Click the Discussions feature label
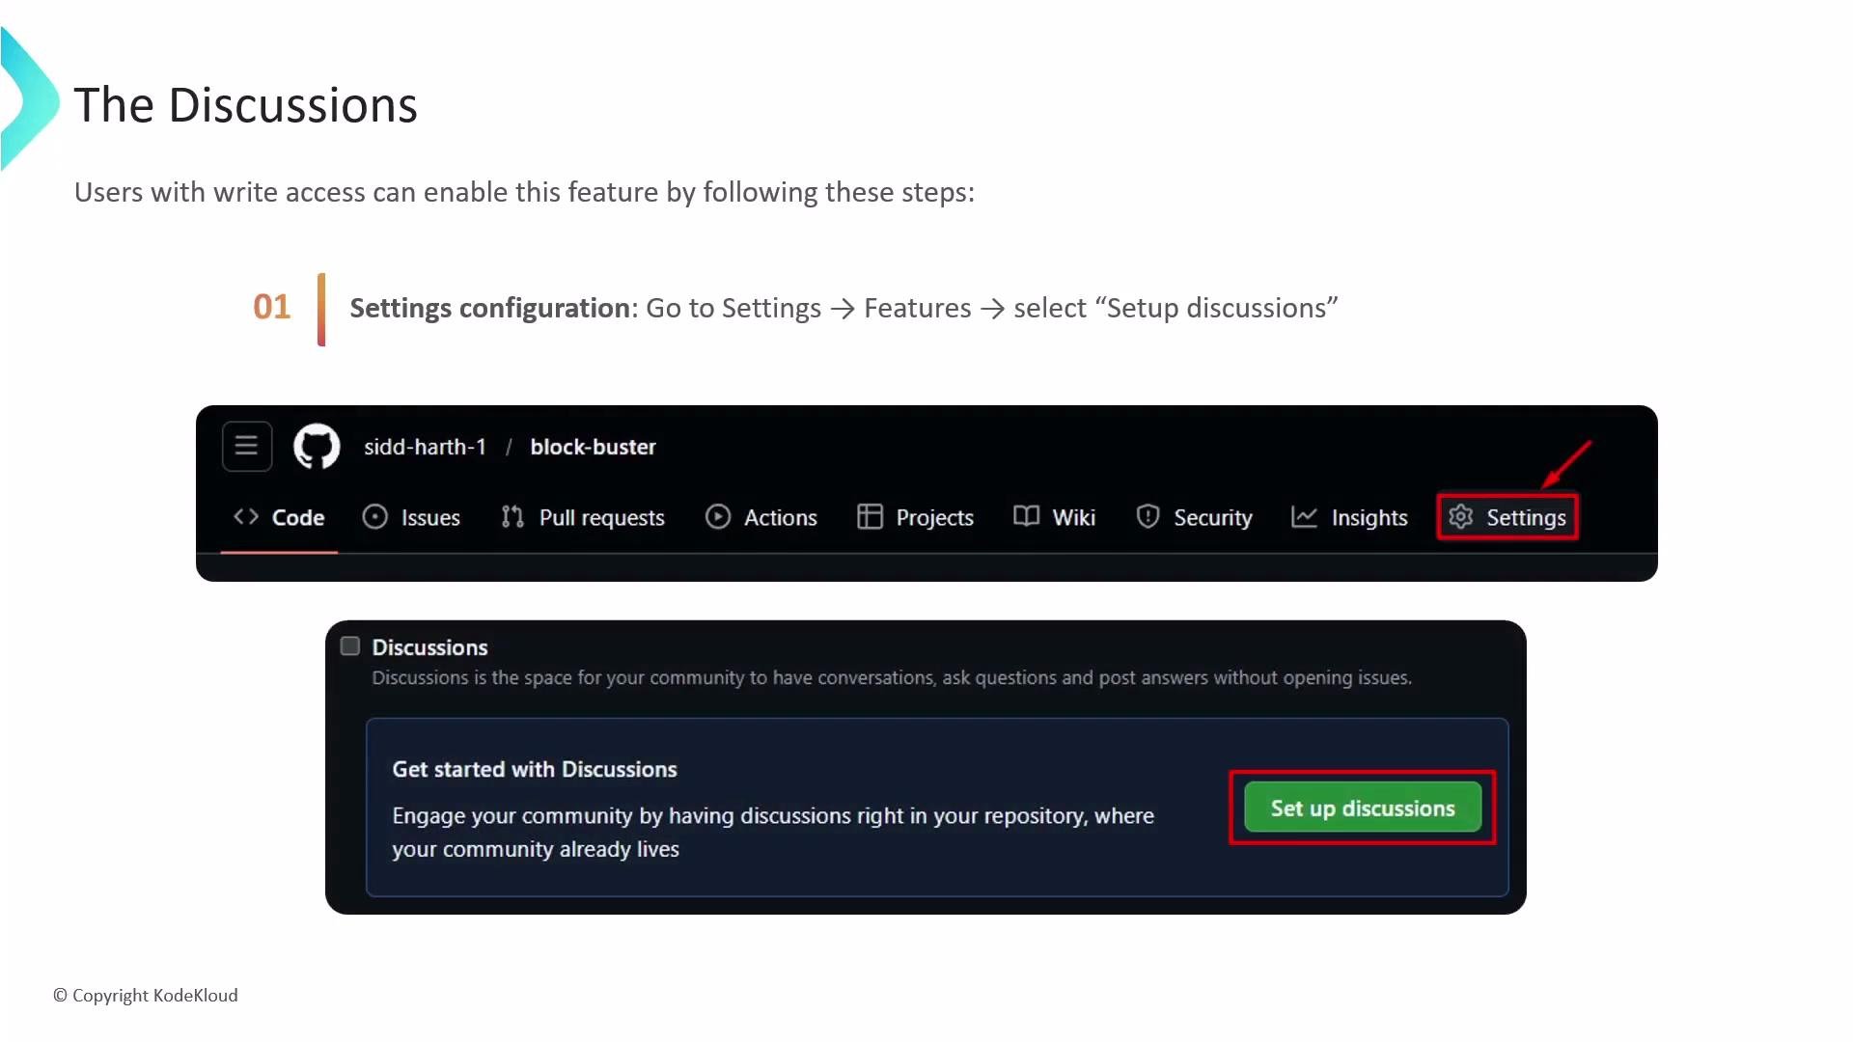Viewport: 1853px width, 1042px height. (x=429, y=647)
